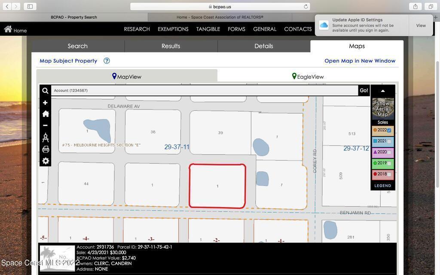
Task: Open the RESEARCH menu
Action: (137, 29)
